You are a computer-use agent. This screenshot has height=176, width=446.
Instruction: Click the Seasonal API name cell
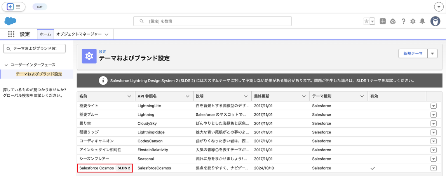pyautogui.click(x=146, y=159)
